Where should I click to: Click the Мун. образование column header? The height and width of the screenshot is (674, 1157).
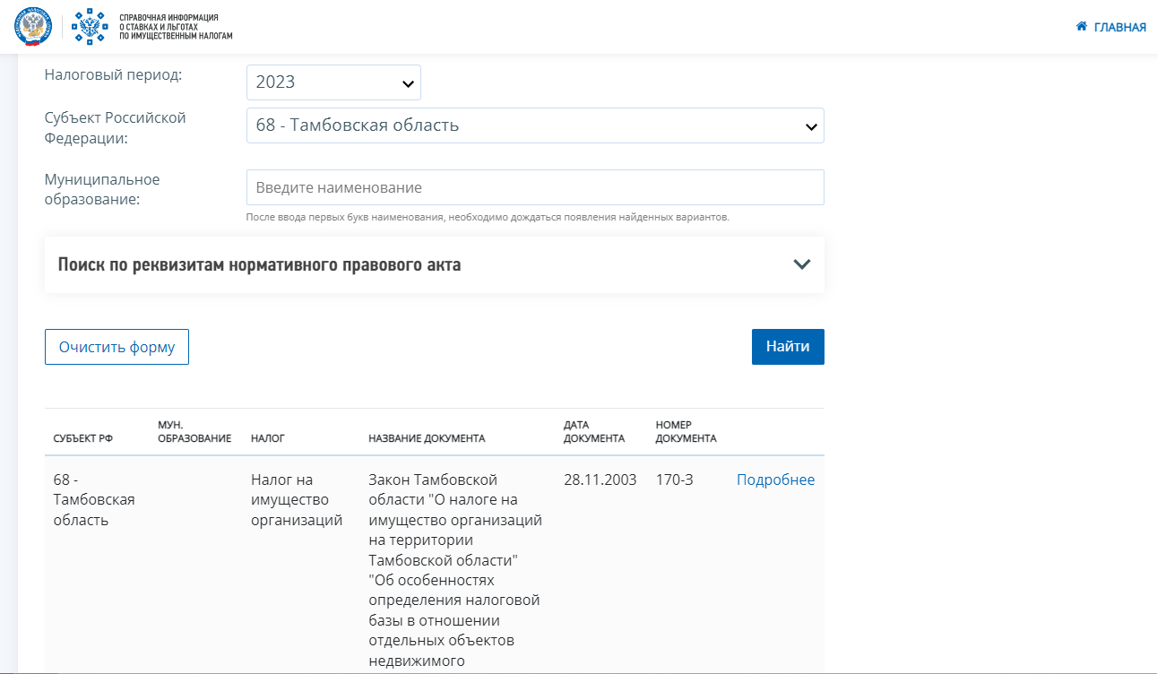tap(194, 431)
